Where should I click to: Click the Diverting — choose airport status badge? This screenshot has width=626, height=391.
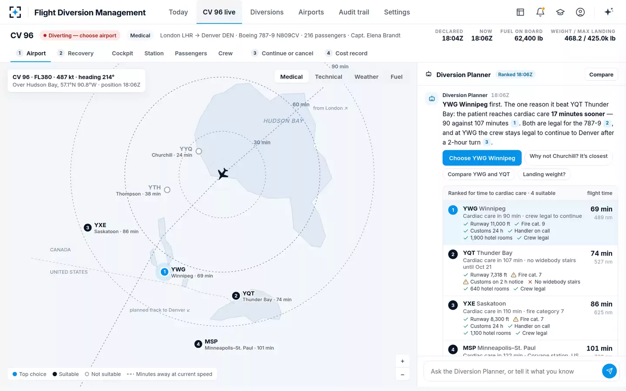click(x=80, y=36)
